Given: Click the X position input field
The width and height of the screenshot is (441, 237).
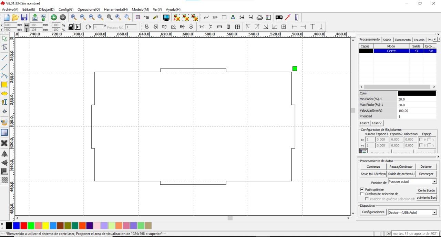Looking at the screenshot, I should point(10,25).
